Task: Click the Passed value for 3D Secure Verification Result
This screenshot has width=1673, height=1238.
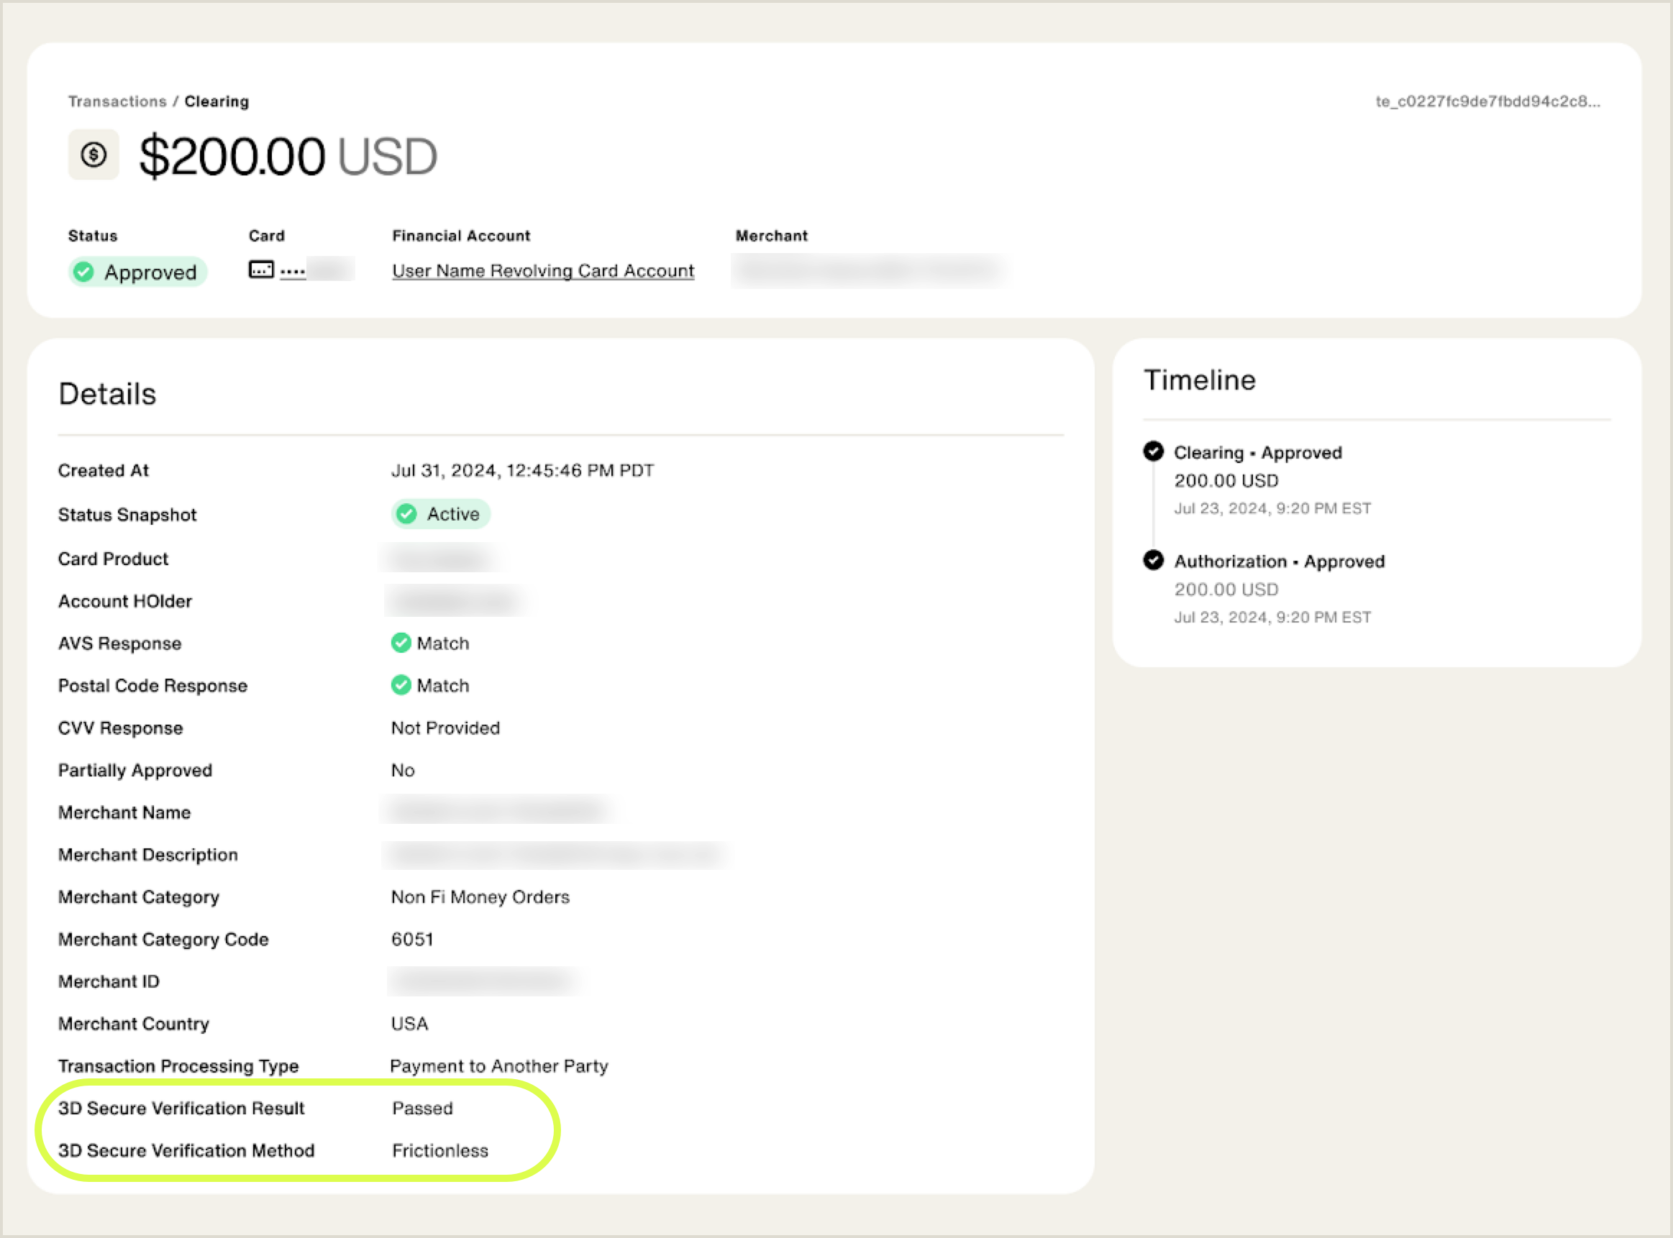Action: 423,1109
